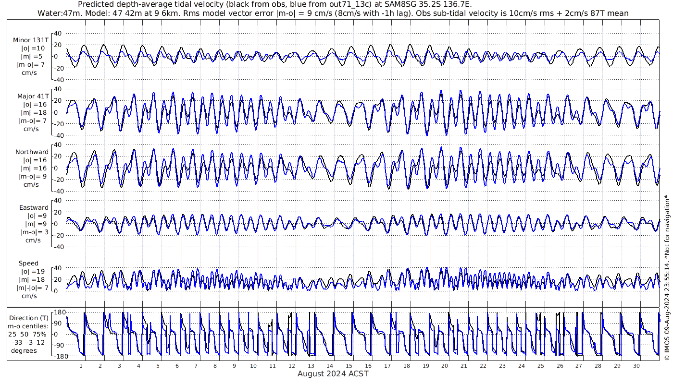
Task: Click the 'Water:47m. Model:' subtitle line
Action: coord(333,13)
